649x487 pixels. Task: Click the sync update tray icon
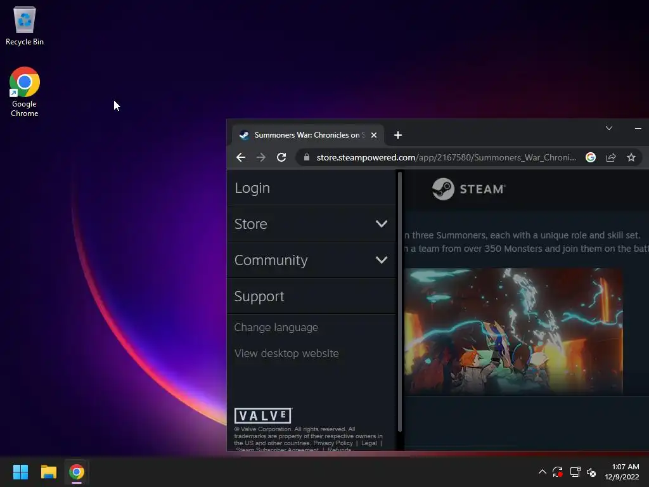[558, 472]
